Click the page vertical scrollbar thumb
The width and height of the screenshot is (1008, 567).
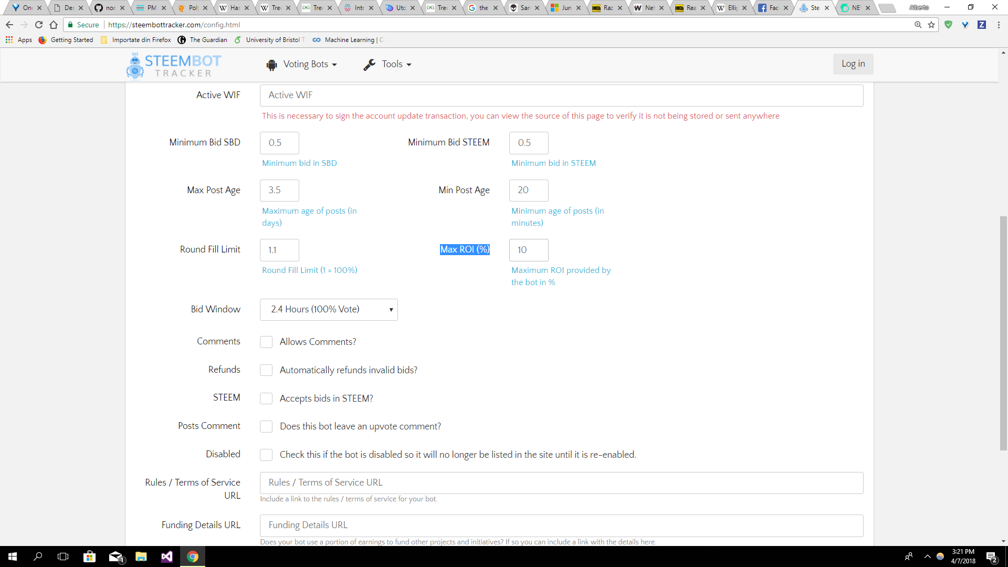[x=1003, y=333]
